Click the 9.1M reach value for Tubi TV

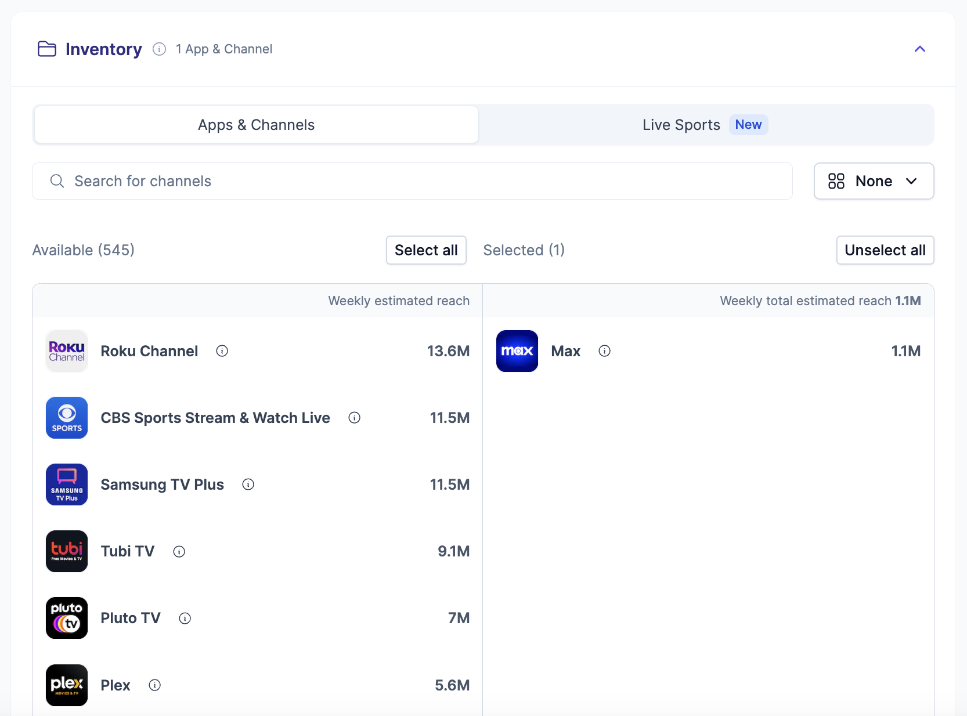click(x=453, y=551)
